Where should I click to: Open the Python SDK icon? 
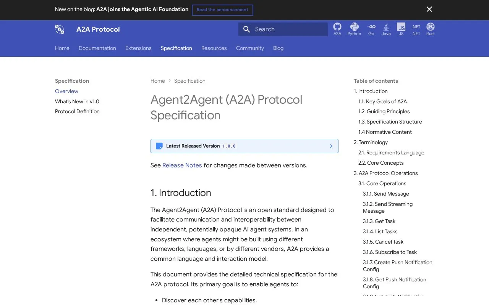(354, 29)
